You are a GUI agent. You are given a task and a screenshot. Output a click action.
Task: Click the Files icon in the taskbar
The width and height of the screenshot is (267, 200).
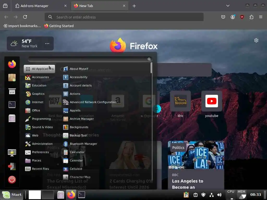click(60, 195)
